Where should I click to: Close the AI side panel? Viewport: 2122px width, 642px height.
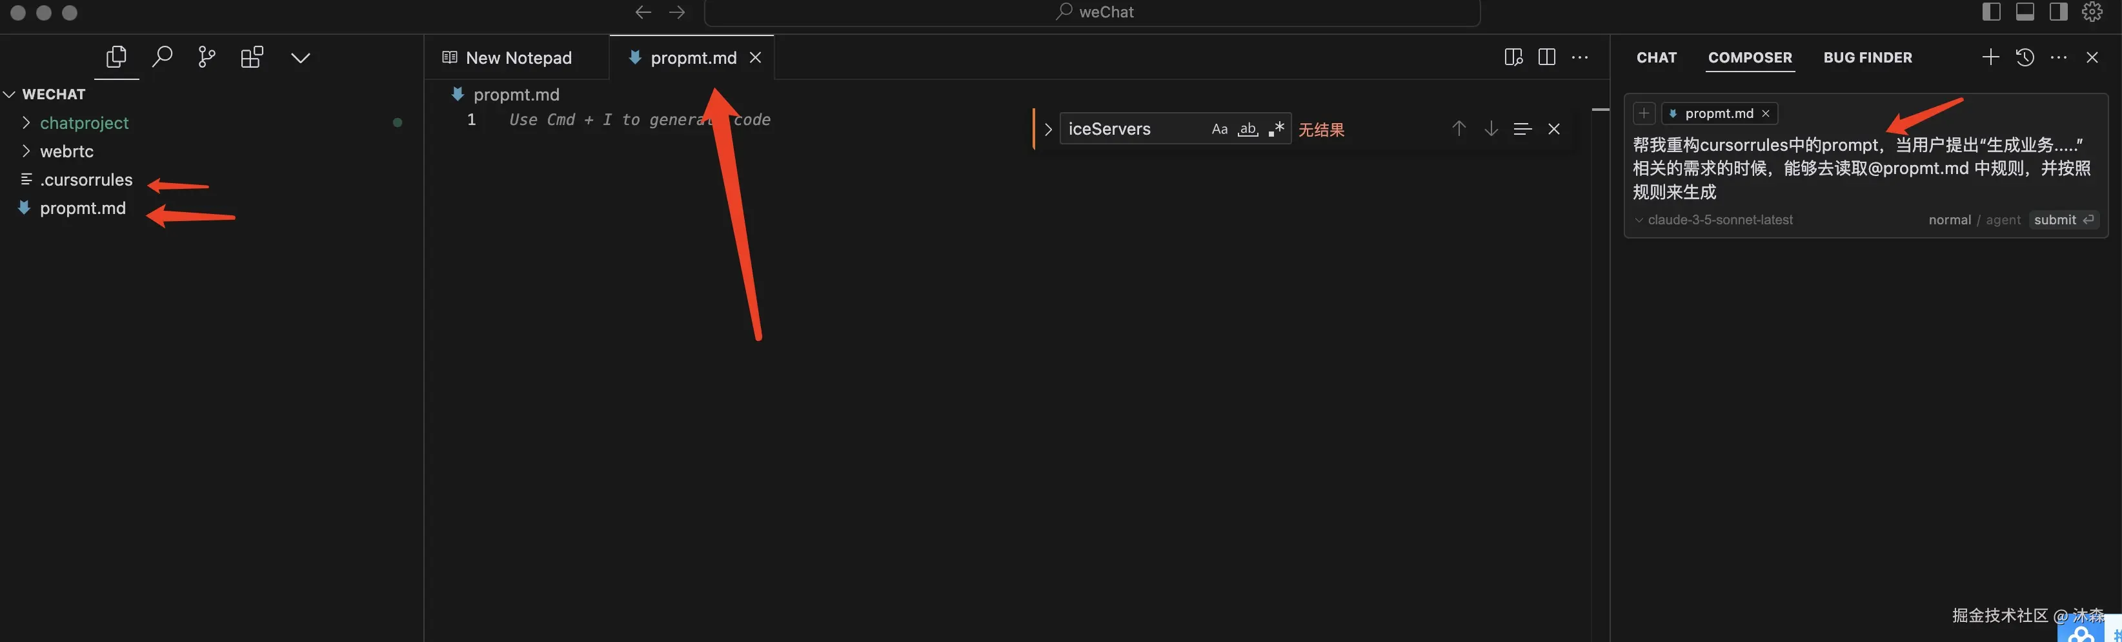tap(2092, 57)
